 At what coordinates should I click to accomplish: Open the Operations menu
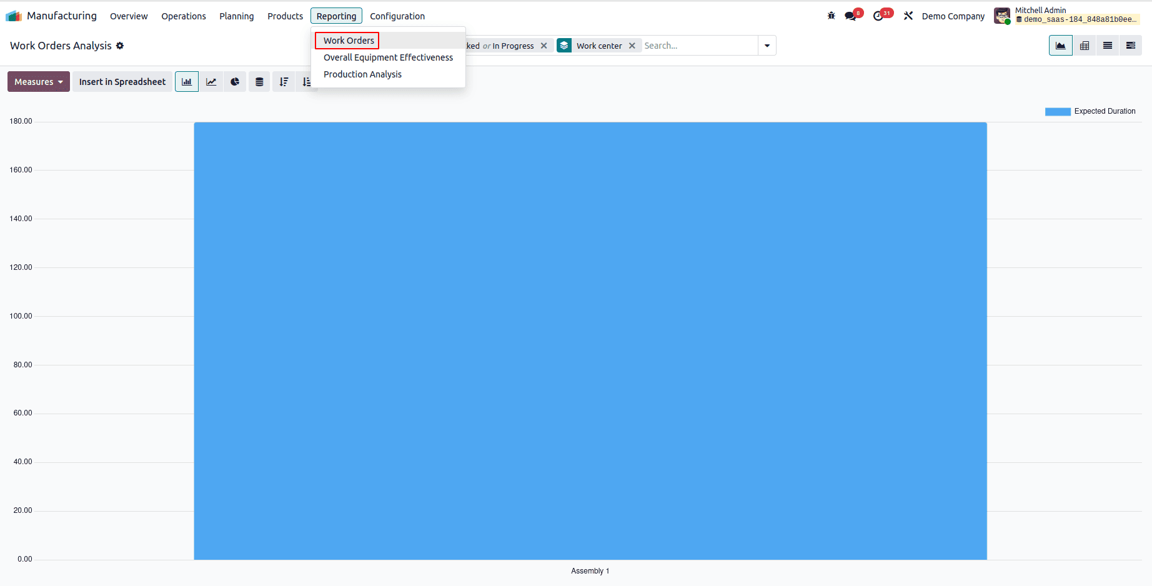click(184, 16)
